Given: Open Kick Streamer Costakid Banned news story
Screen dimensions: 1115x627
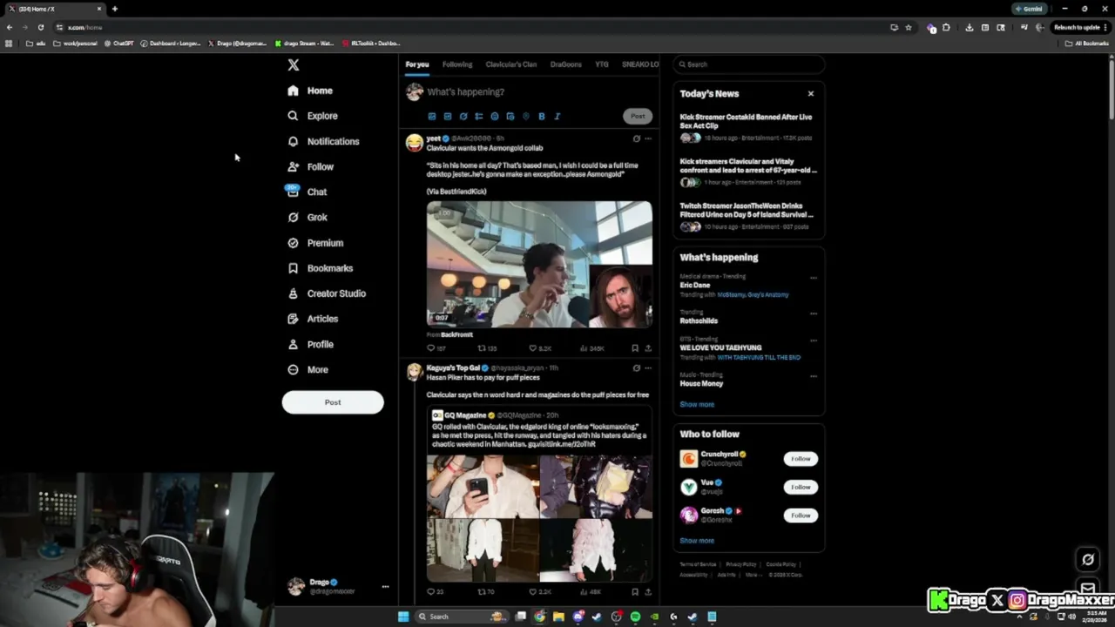Looking at the screenshot, I should pyautogui.click(x=747, y=126).
